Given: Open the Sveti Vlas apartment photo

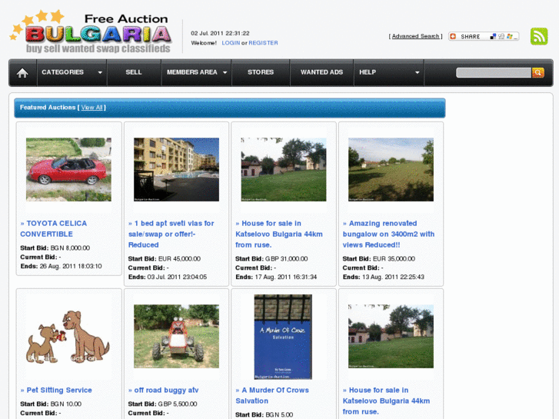Looking at the screenshot, I should (x=177, y=170).
